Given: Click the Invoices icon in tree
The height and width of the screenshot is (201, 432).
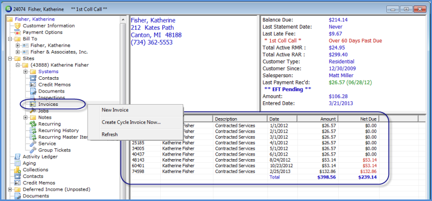Looking at the screenshot, I should tap(33, 104).
